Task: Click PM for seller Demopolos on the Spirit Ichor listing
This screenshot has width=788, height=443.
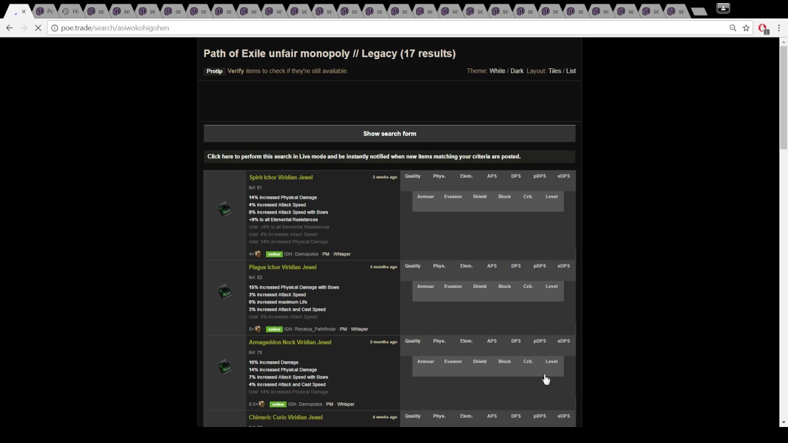Action: pyautogui.click(x=326, y=254)
